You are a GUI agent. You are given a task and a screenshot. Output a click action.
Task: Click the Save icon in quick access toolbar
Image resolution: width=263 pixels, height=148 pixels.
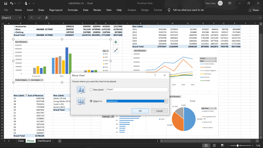[x=5, y=3]
